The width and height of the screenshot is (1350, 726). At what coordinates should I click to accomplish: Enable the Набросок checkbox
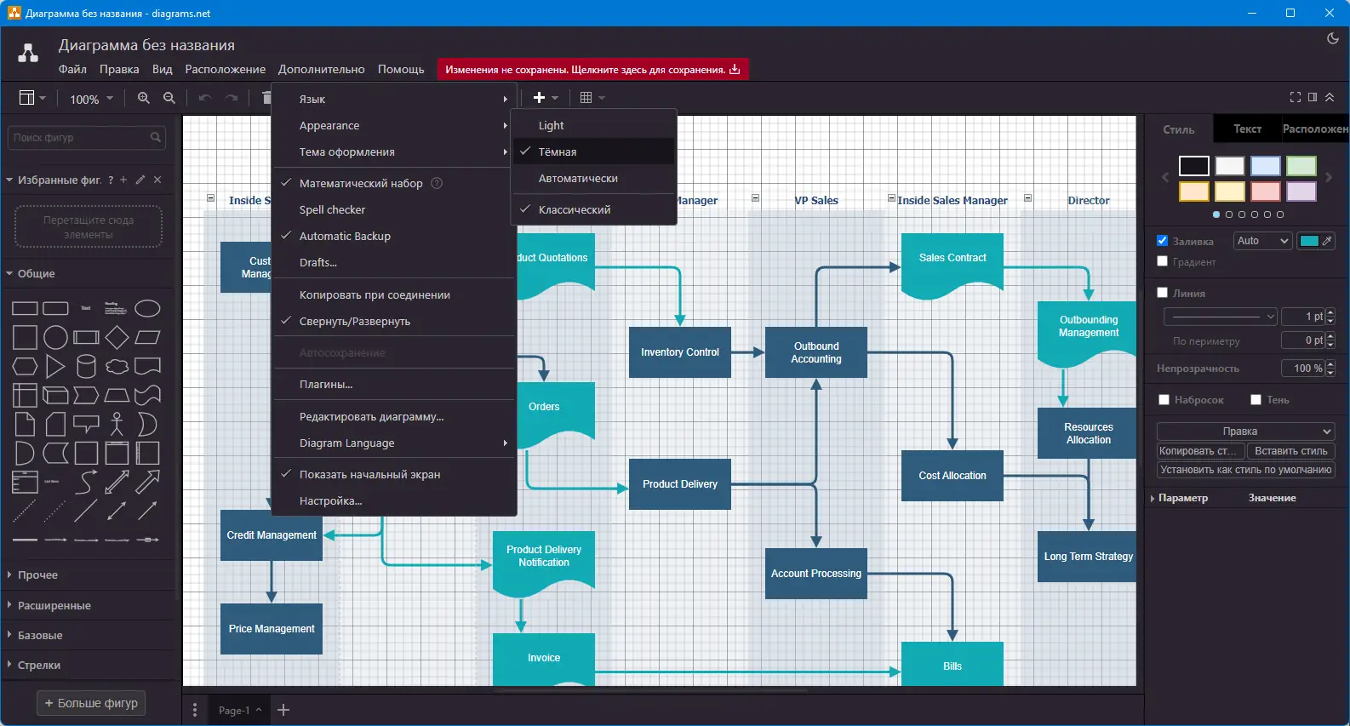(1164, 400)
